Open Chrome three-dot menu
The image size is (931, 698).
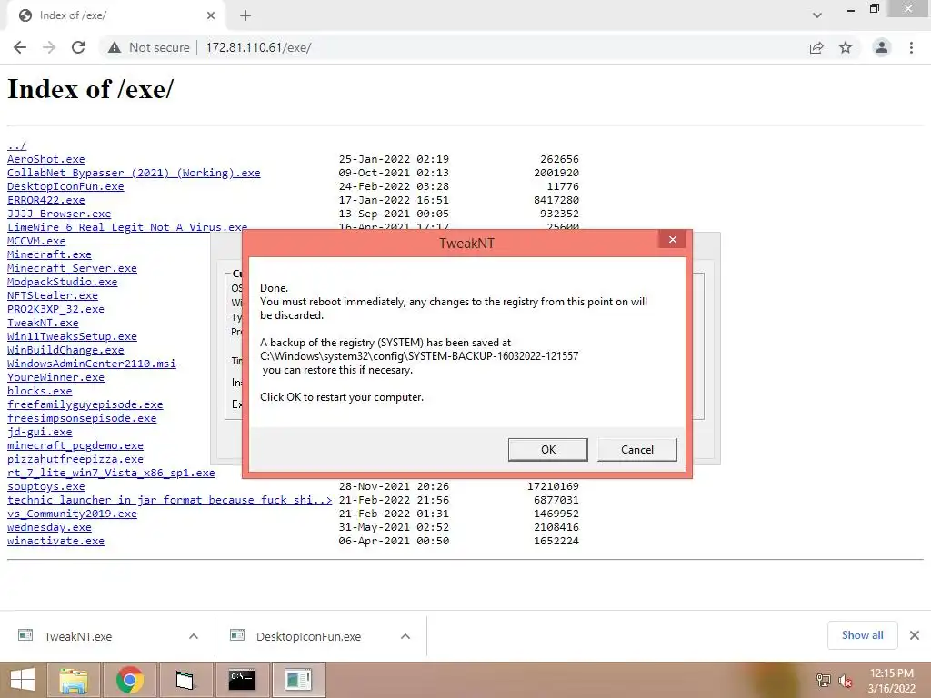point(911,47)
